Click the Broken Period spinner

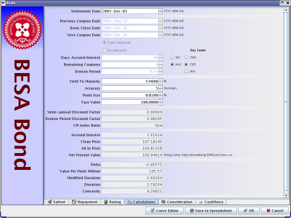tap(161, 71)
